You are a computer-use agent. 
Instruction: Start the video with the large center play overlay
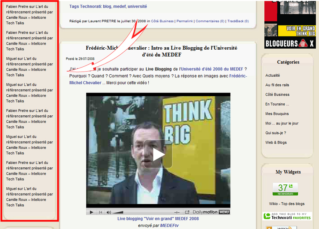point(158,154)
